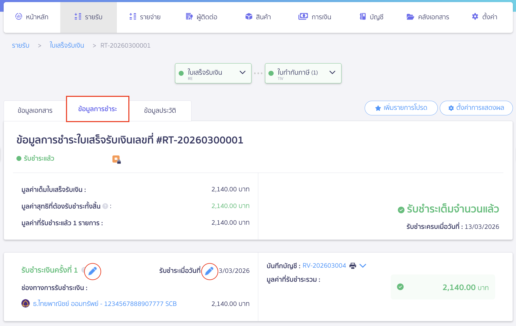
Task: Open the ตั้งค่า settings gear menu
Action: pyautogui.click(x=484, y=17)
